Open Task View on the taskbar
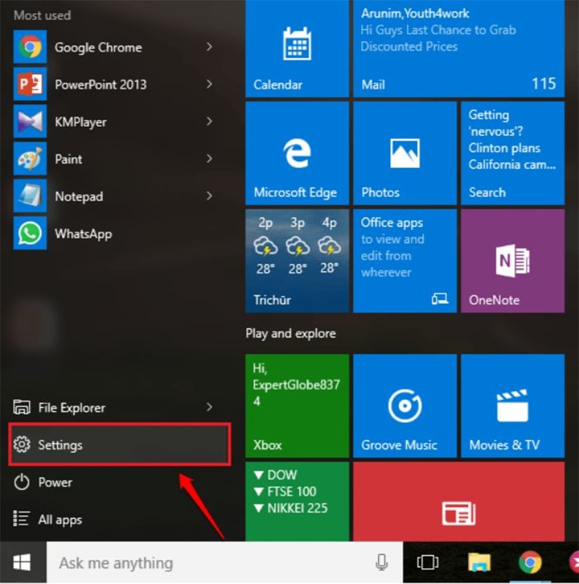This screenshot has height=584, width=579. click(427, 563)
